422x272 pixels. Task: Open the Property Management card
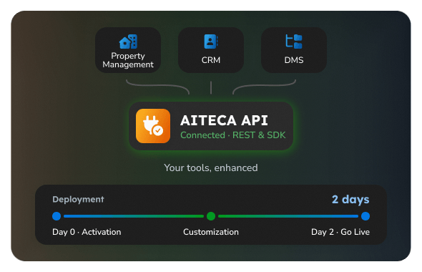pyautogui.click(x=128, y=50)
